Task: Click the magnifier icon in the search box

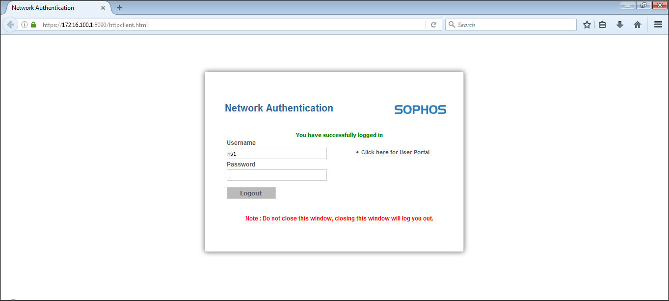Action: click(x=451, y=25)
